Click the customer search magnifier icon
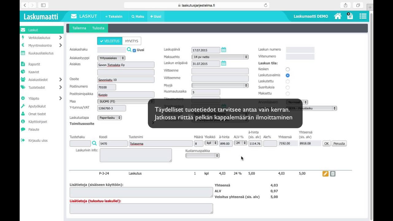393x221 pixels. 129,50
